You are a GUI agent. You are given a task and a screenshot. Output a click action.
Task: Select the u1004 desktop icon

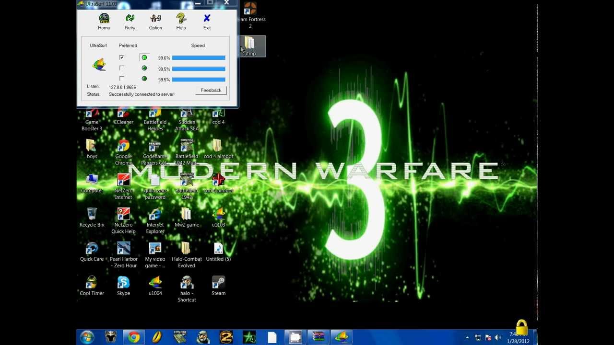(155, 286)
